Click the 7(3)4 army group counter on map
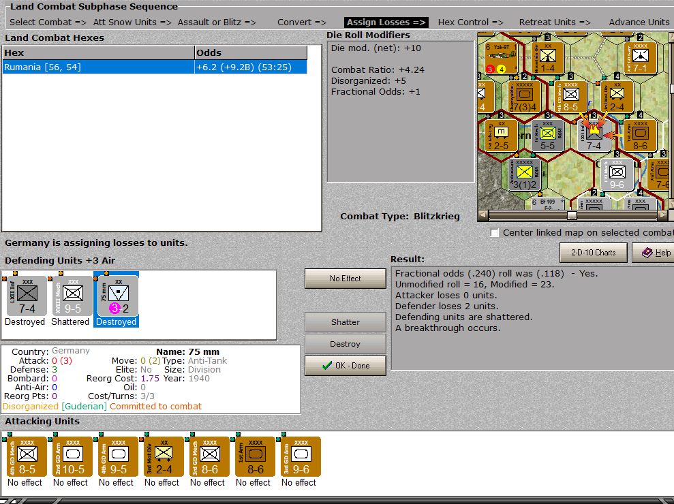 pos(524,96)
